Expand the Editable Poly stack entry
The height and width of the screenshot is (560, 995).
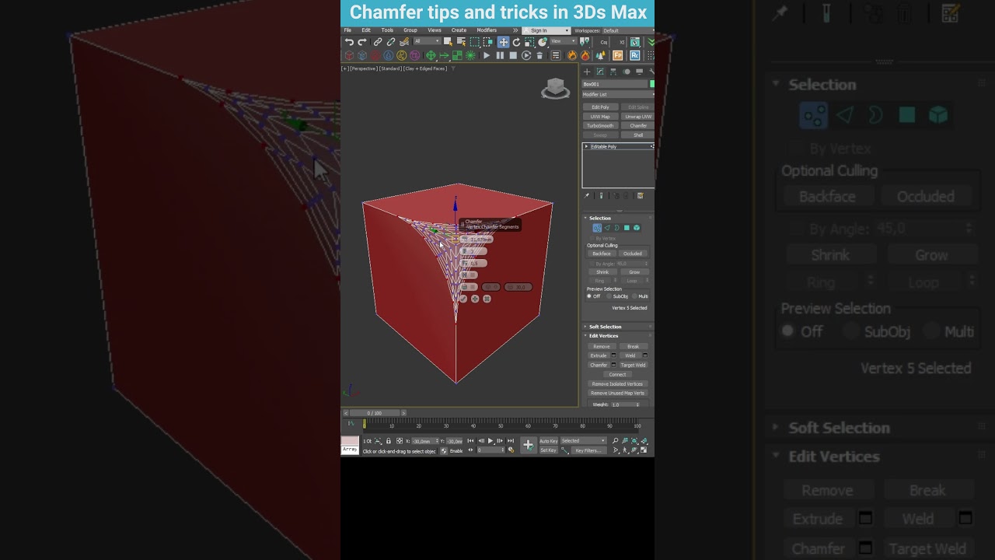click(586, 146)
